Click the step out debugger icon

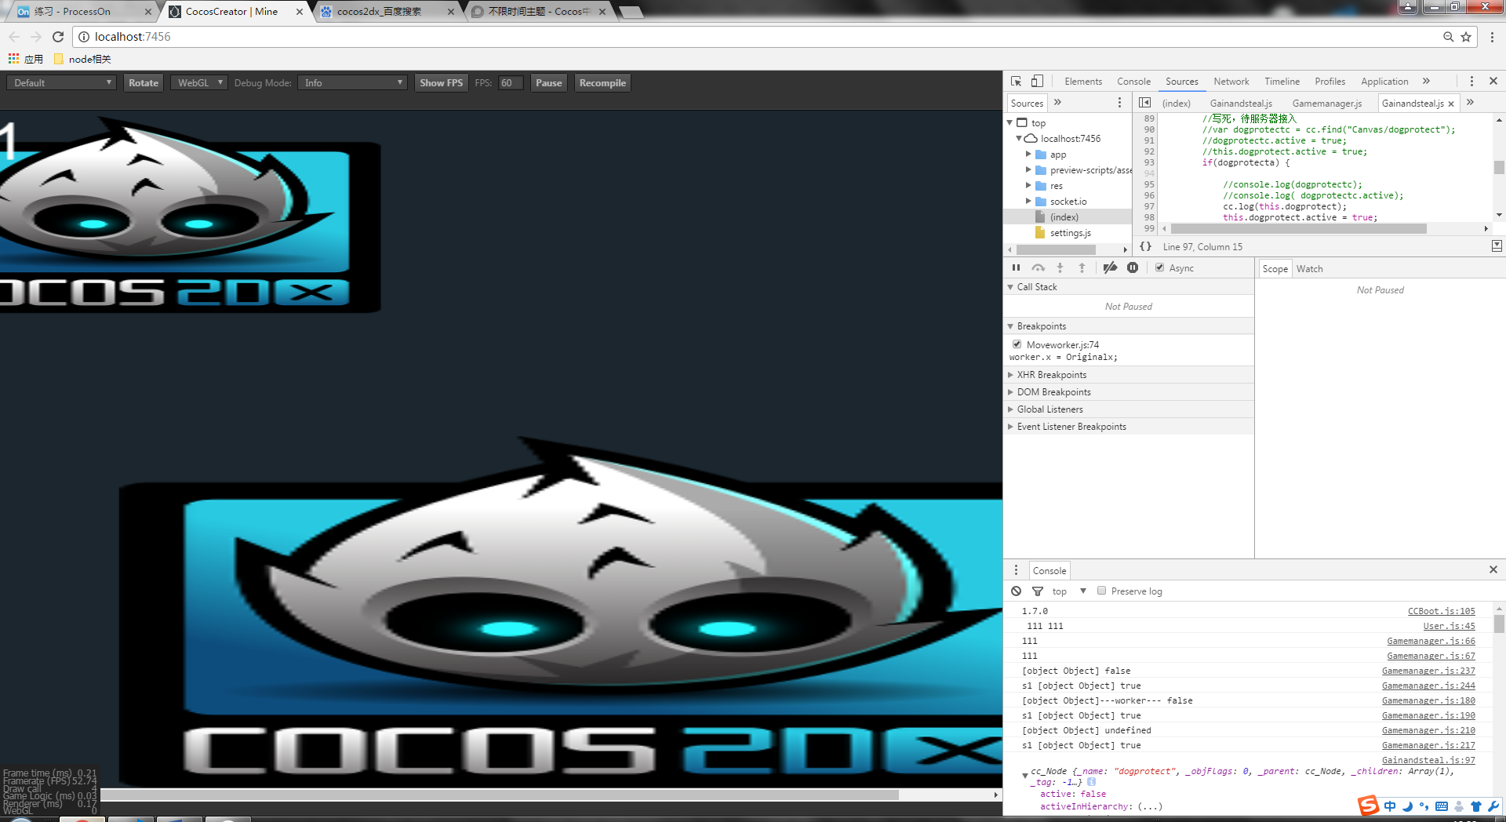point(1082,268)
